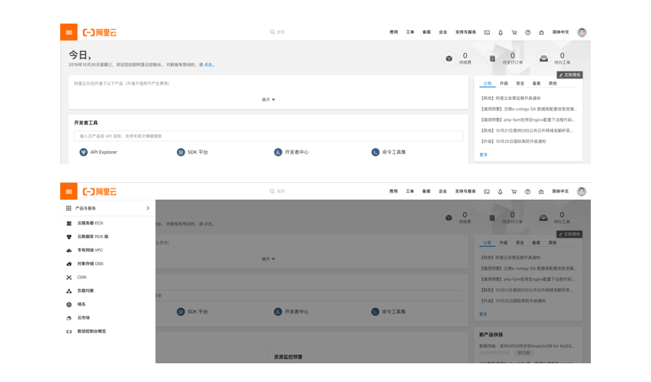Click the 待办工单 inbox icon in top screenshot

(544, 59)
